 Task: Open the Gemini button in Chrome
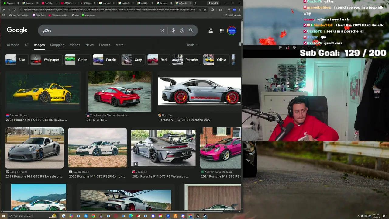click(x=213, y=3)
